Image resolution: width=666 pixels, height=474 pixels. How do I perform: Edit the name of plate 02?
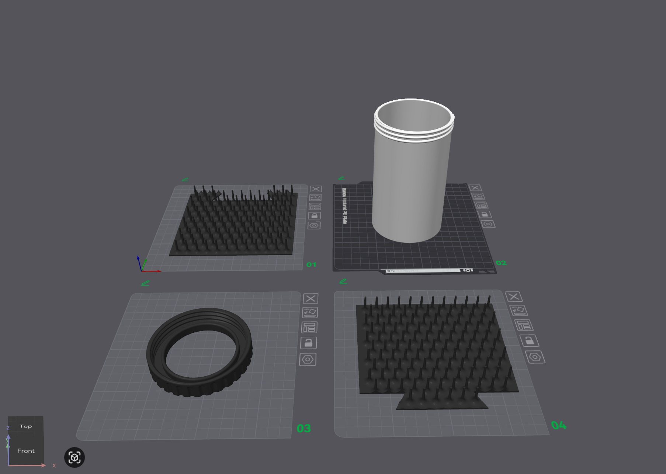(341, 179)
